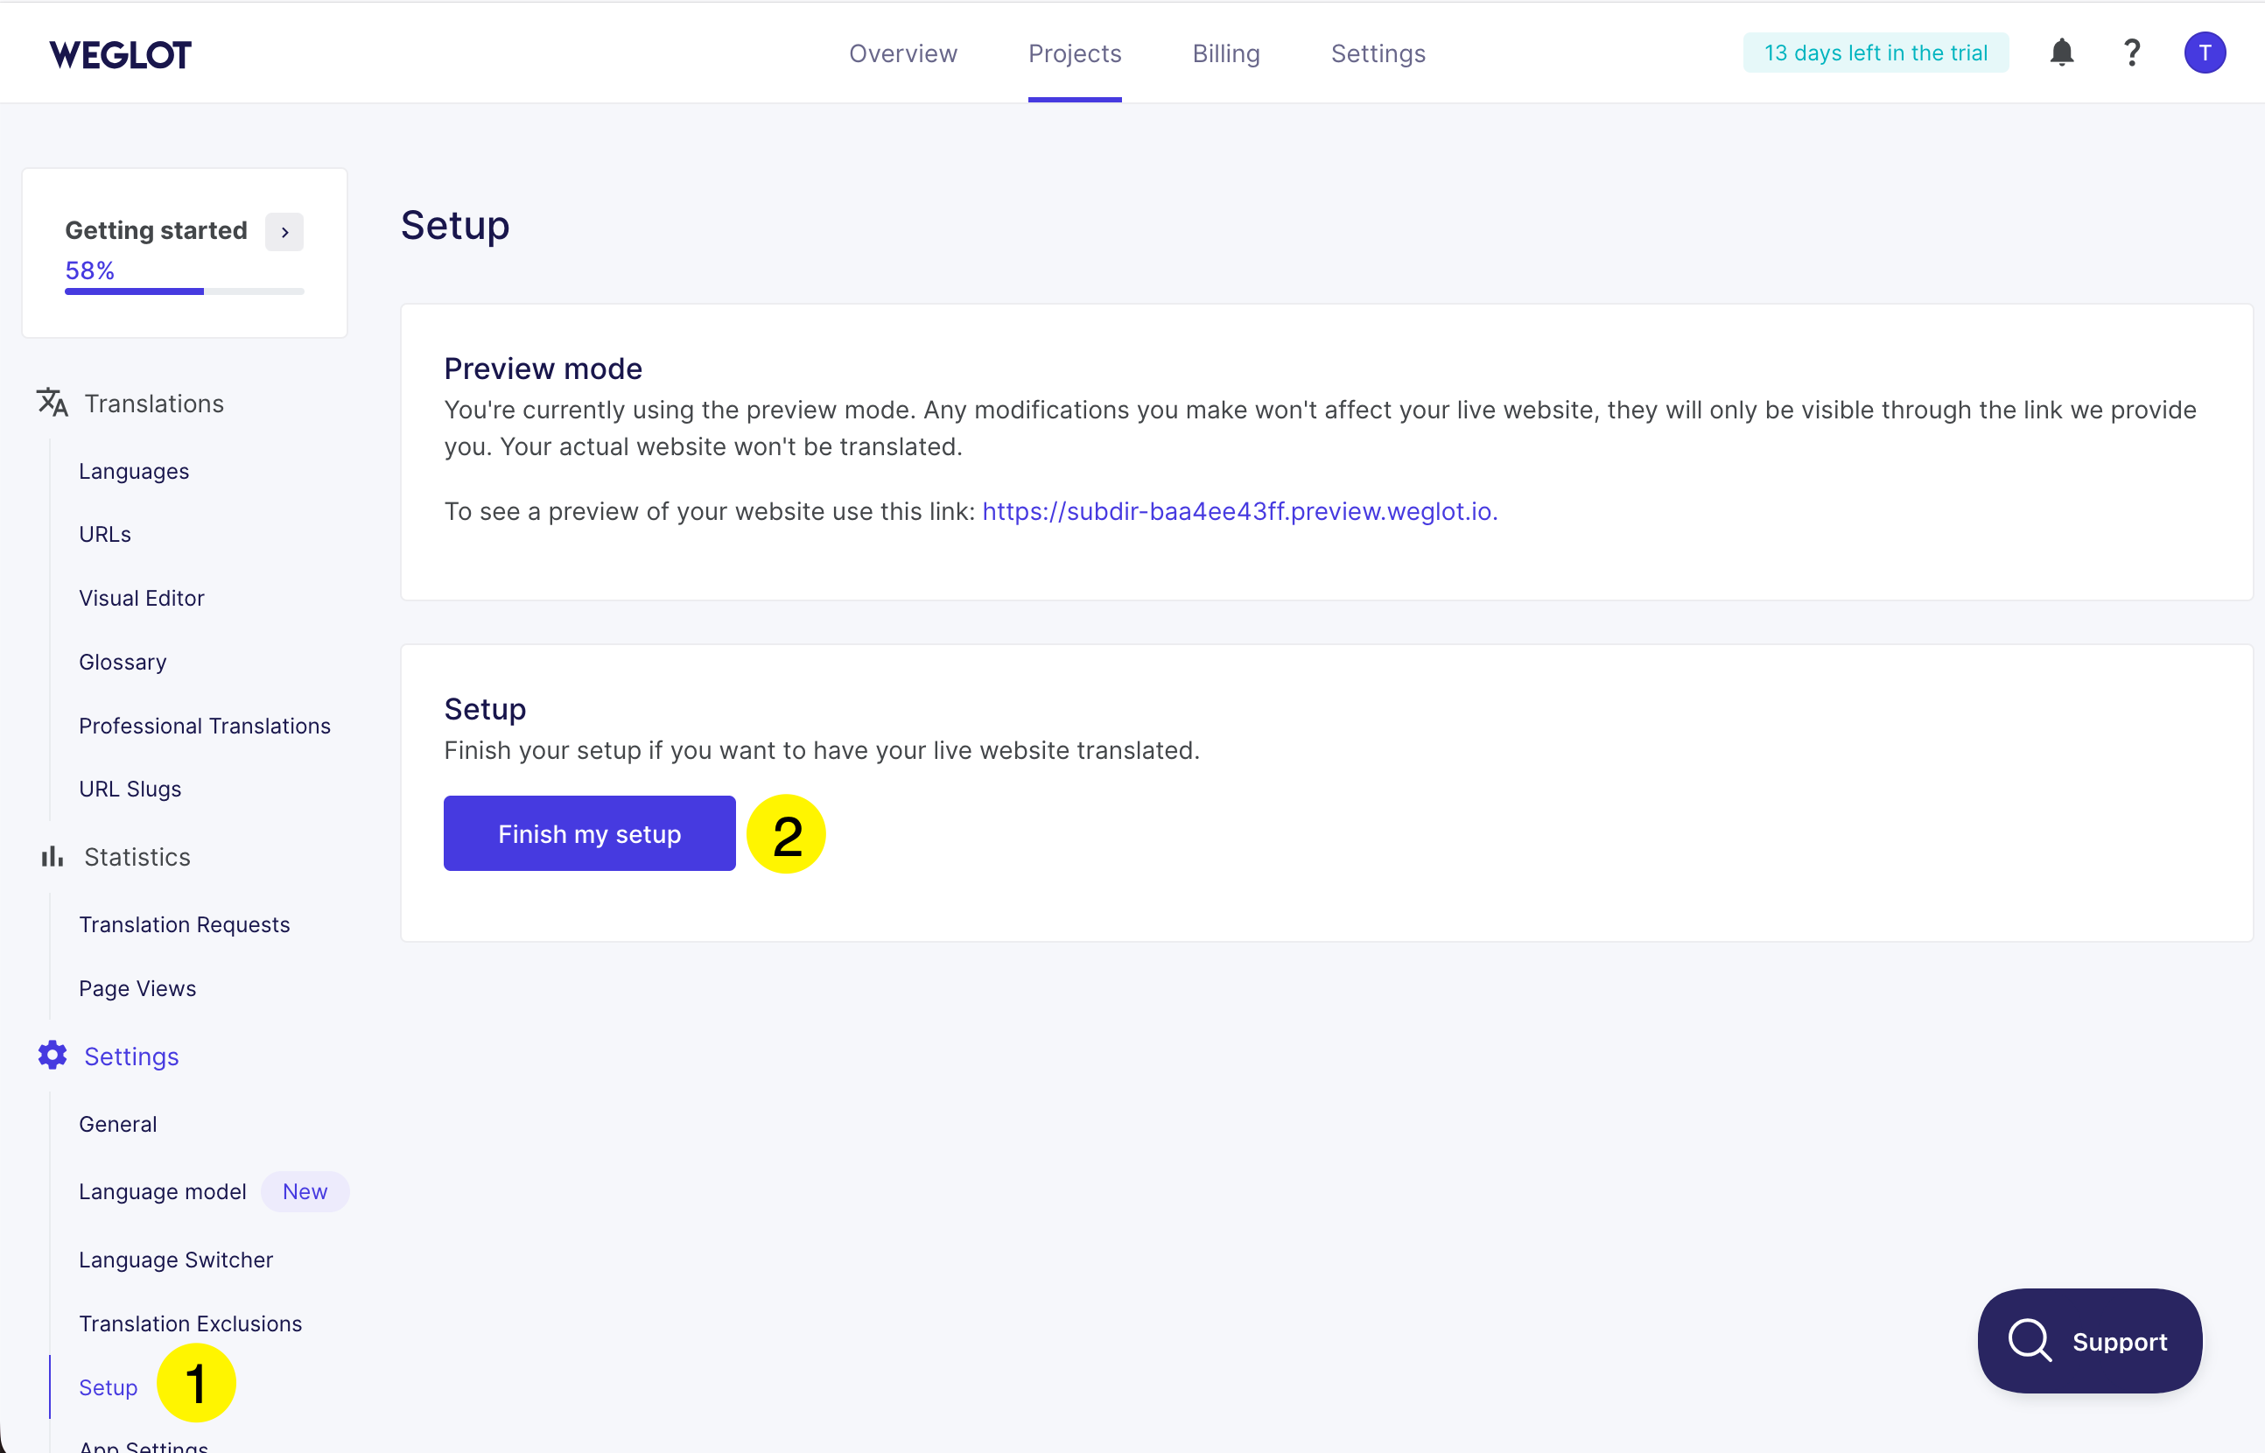Click the 13 days left trial badge
Viewport: 2265px width, 1453px height.
pyautogui.click(x=1875, y=53)
